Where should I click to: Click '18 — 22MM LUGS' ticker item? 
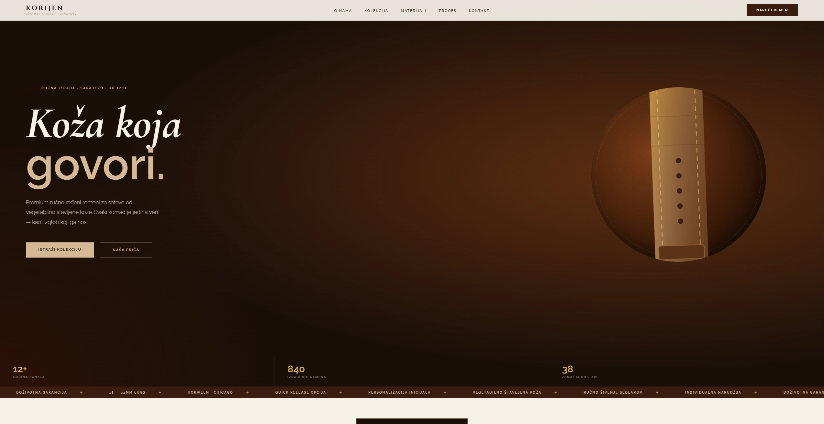click(127, 392)
